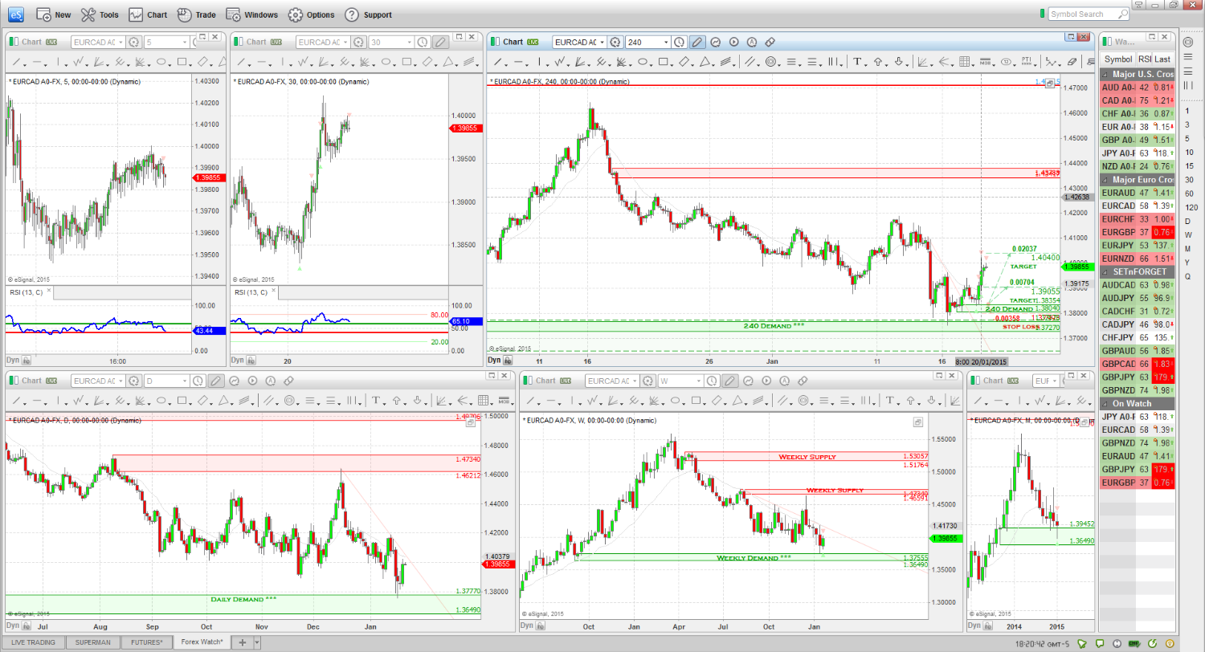Click the auto A circle icon in 240 chart

coord(752,42)
